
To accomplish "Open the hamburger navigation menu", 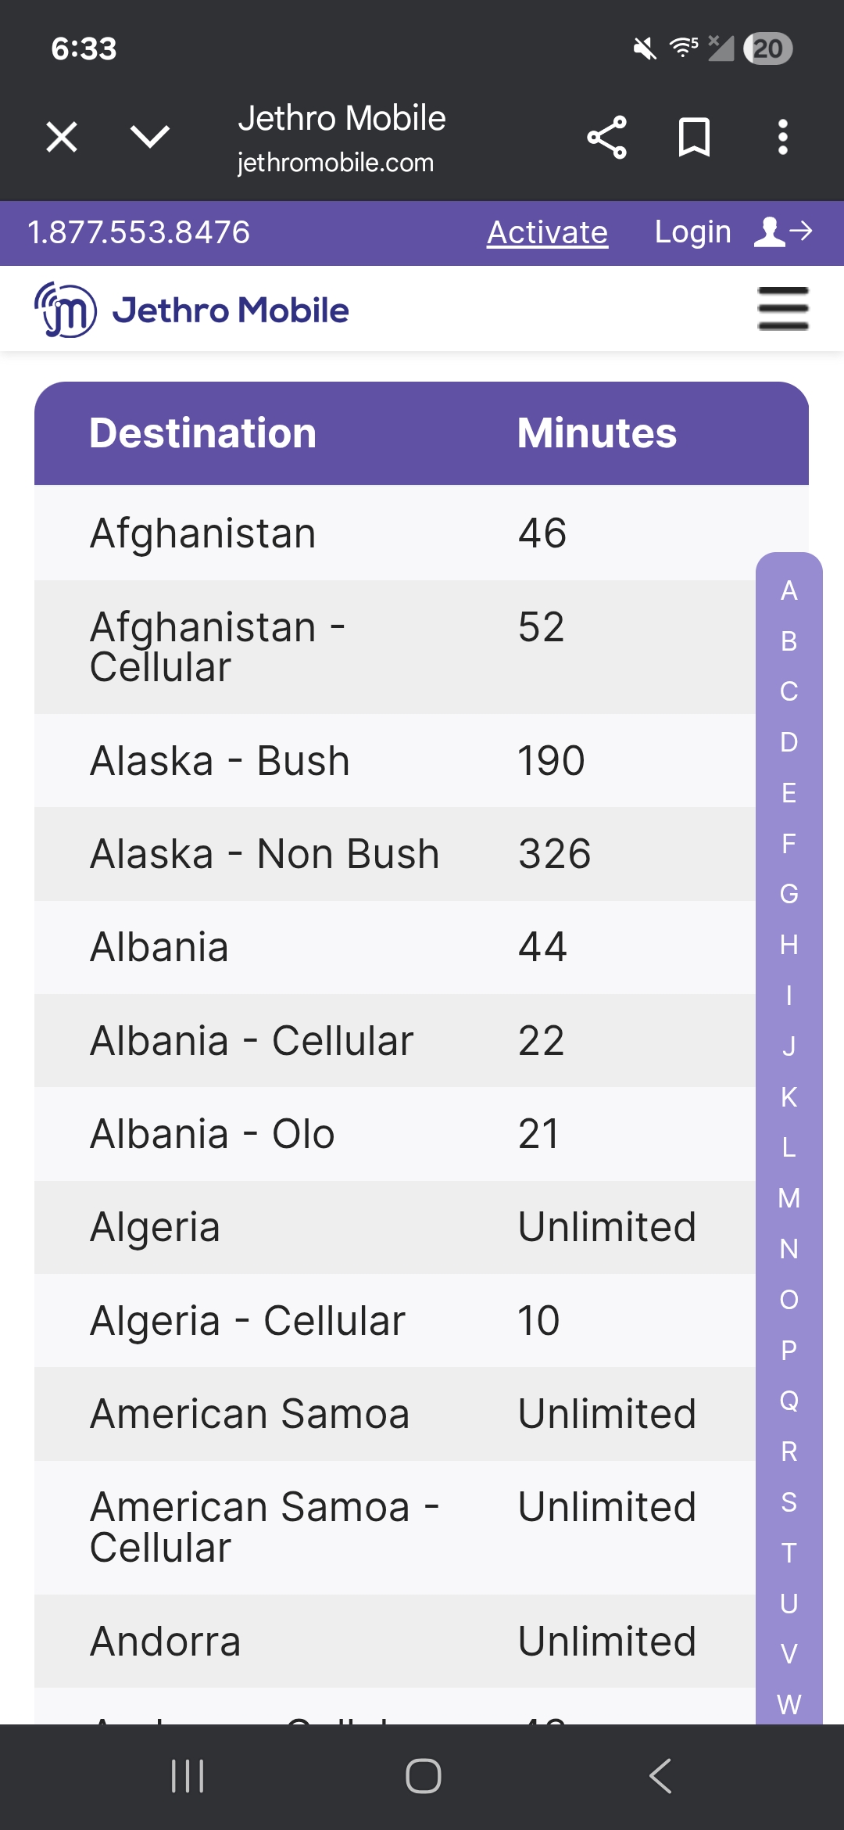I will click(783, 309).
